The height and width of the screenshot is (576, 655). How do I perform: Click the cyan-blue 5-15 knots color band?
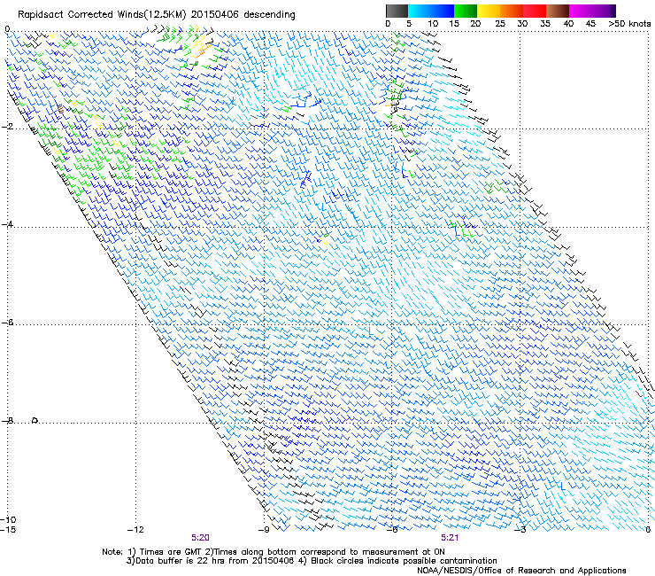point(431,11)
